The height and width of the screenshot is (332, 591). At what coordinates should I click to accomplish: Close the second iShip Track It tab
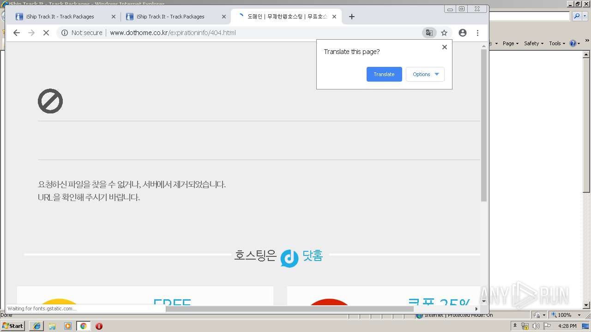(x=224, y=17)
